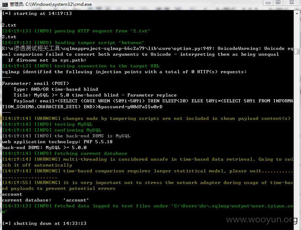The image size is (301, 230).
Task: Click the cmd.exe icon in title bar
Action: pos(5,4)
